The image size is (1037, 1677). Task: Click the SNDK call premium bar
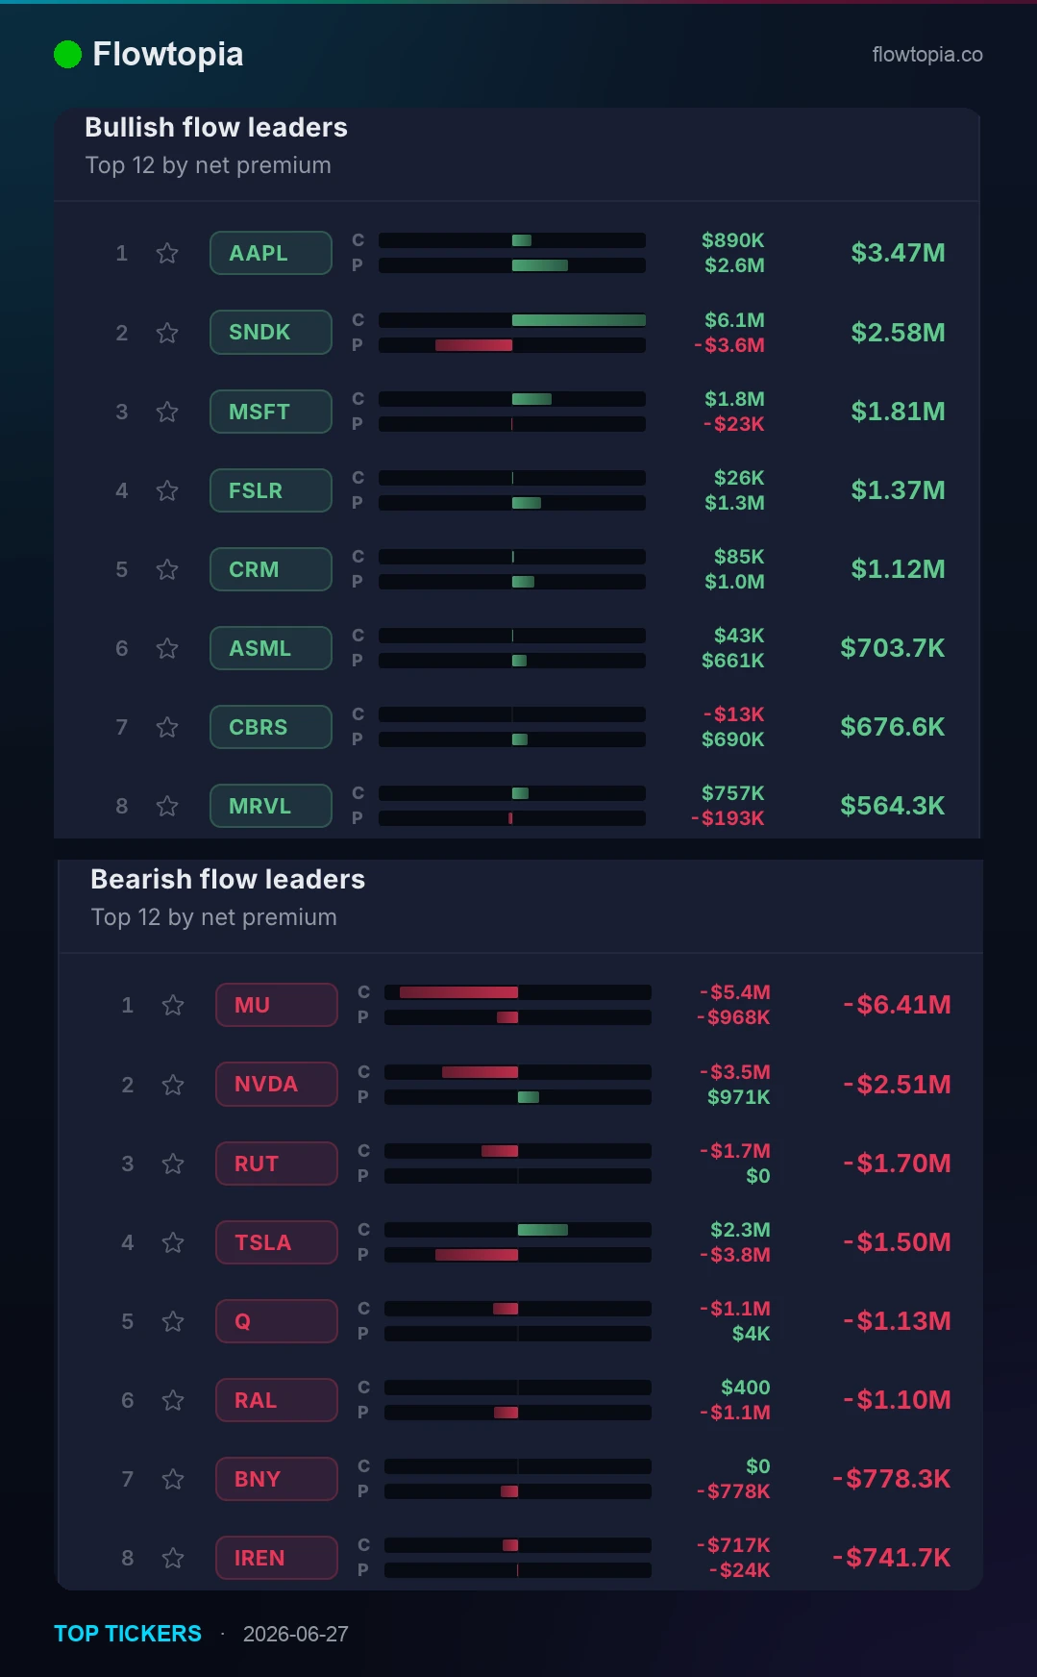(x=512, y=320)
